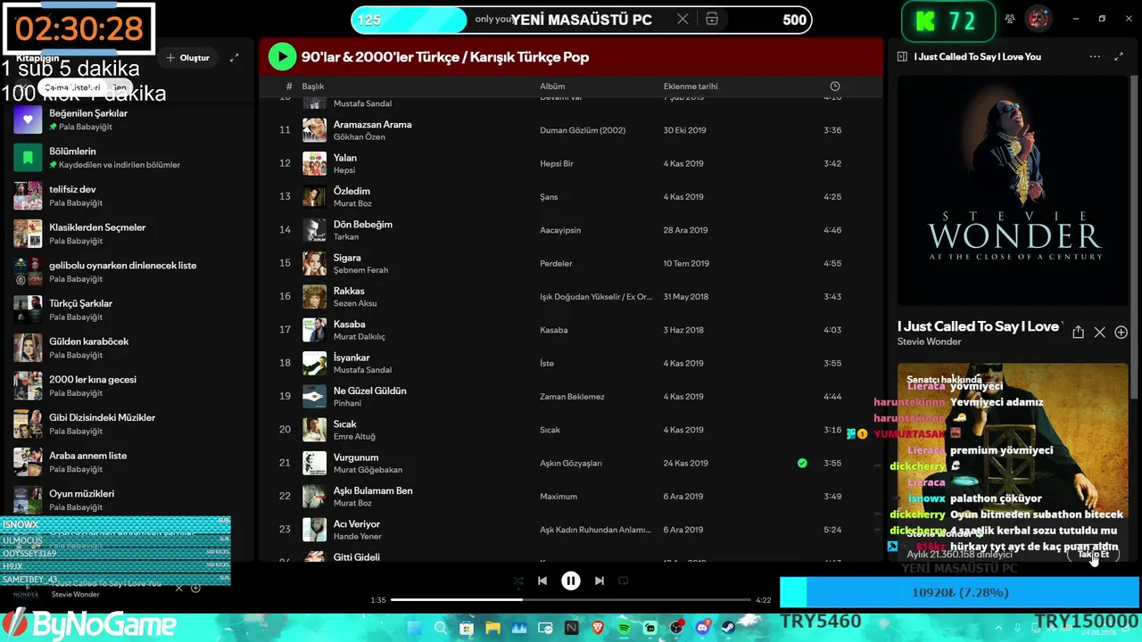Pause the current song

(571, 581)
